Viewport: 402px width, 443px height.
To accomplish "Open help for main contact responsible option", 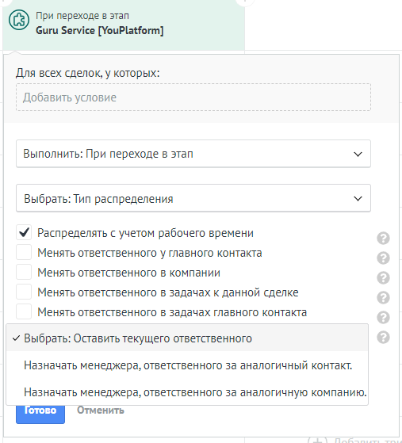I will (383, 258).
